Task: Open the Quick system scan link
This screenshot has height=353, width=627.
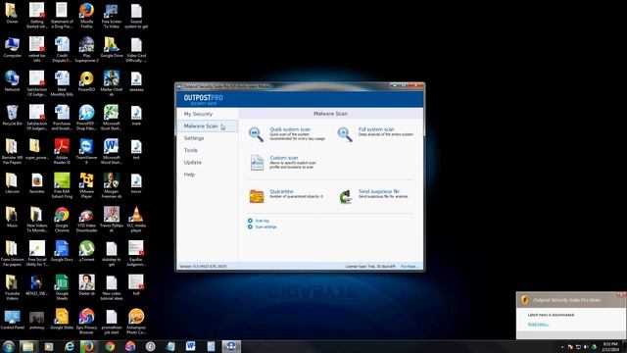Action: pos(290,129)
